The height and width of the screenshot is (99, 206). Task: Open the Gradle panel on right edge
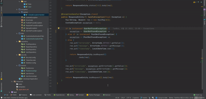204,22
